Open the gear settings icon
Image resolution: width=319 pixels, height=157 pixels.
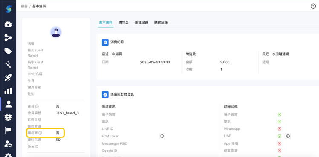click(8, 155)
